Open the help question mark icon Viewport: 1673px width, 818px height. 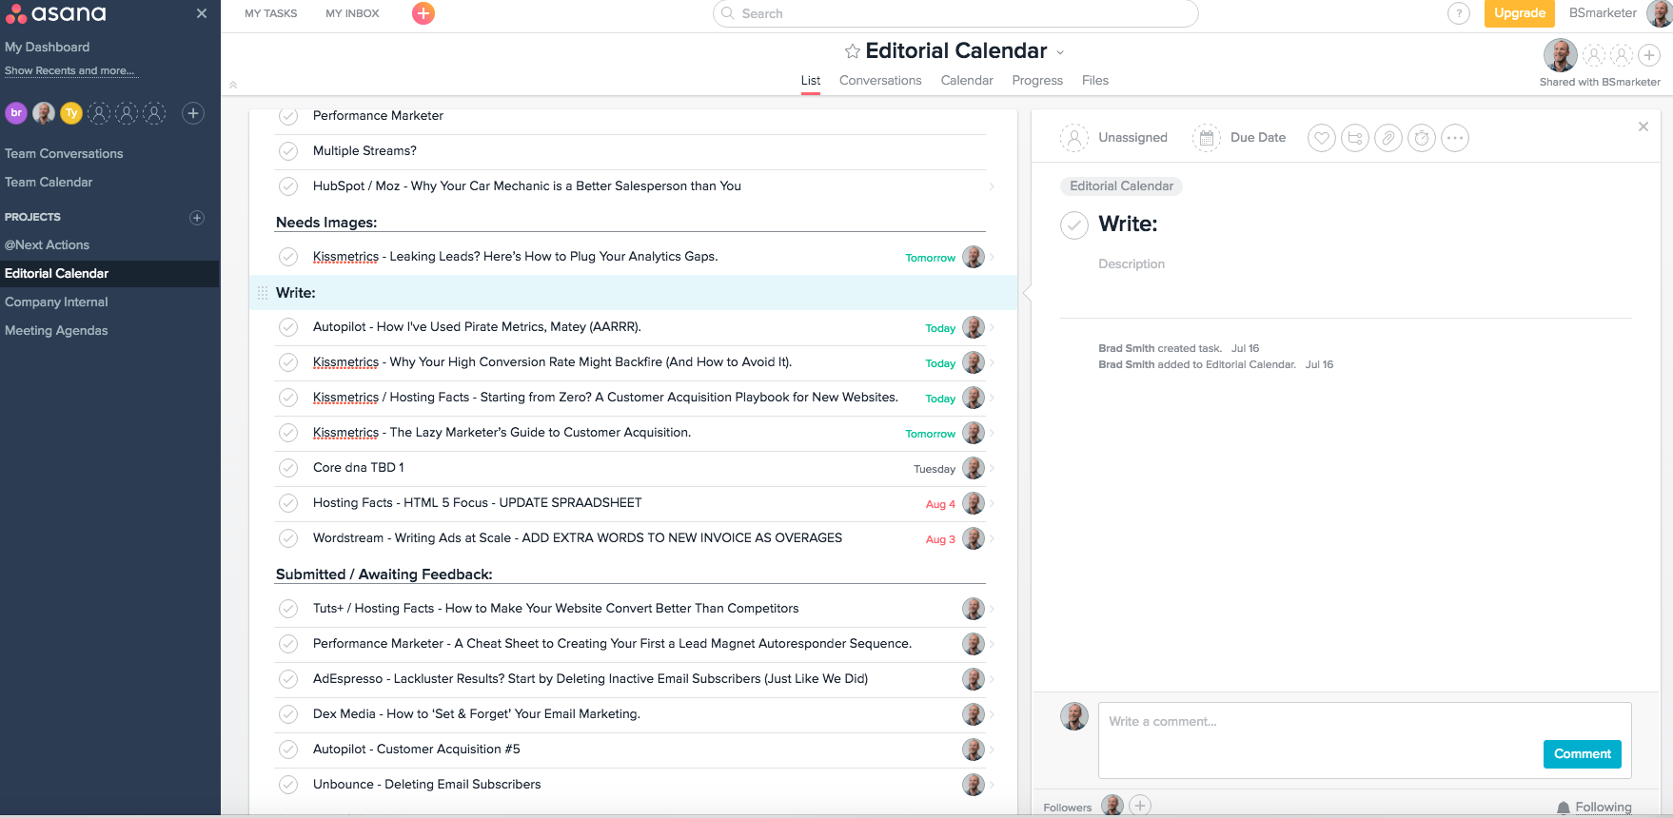click(x=1459, y=13)
